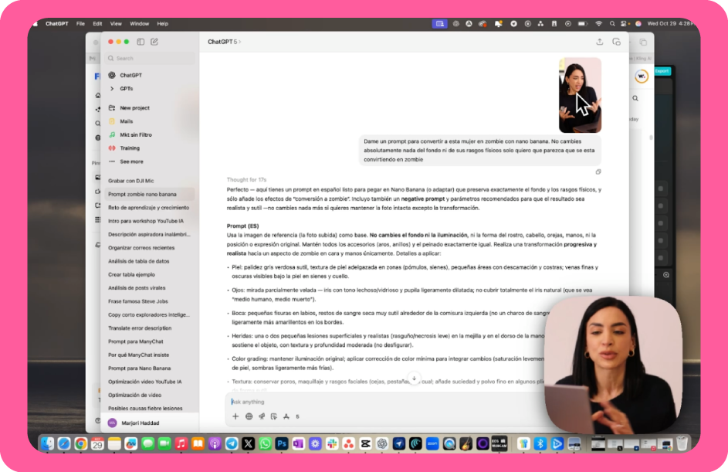Open the Help menu

pyautogui.click(x=162, y=24)
